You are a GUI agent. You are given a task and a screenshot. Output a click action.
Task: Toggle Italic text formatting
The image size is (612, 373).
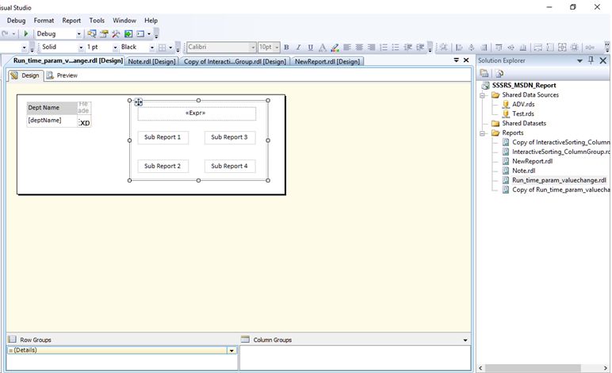298,48
